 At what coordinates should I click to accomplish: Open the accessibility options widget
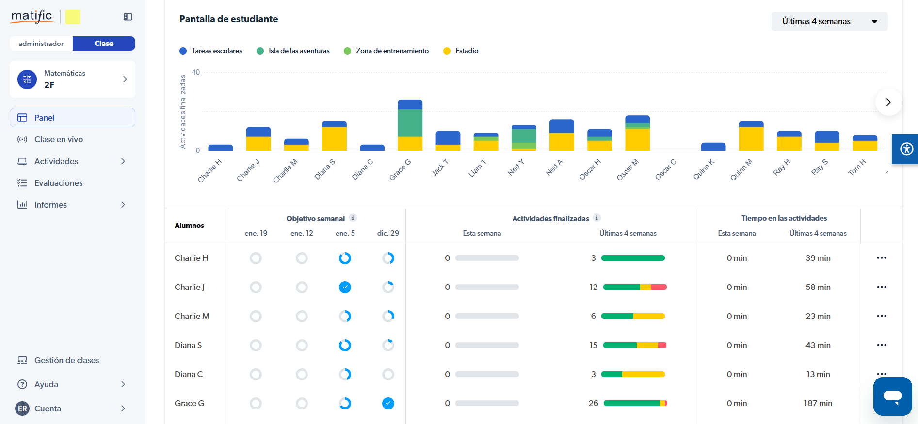pos(906,149)
